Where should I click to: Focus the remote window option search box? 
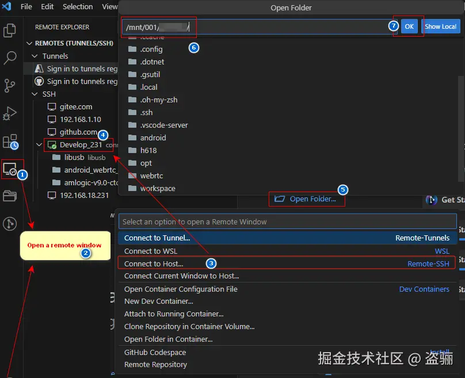coord(287,222)
